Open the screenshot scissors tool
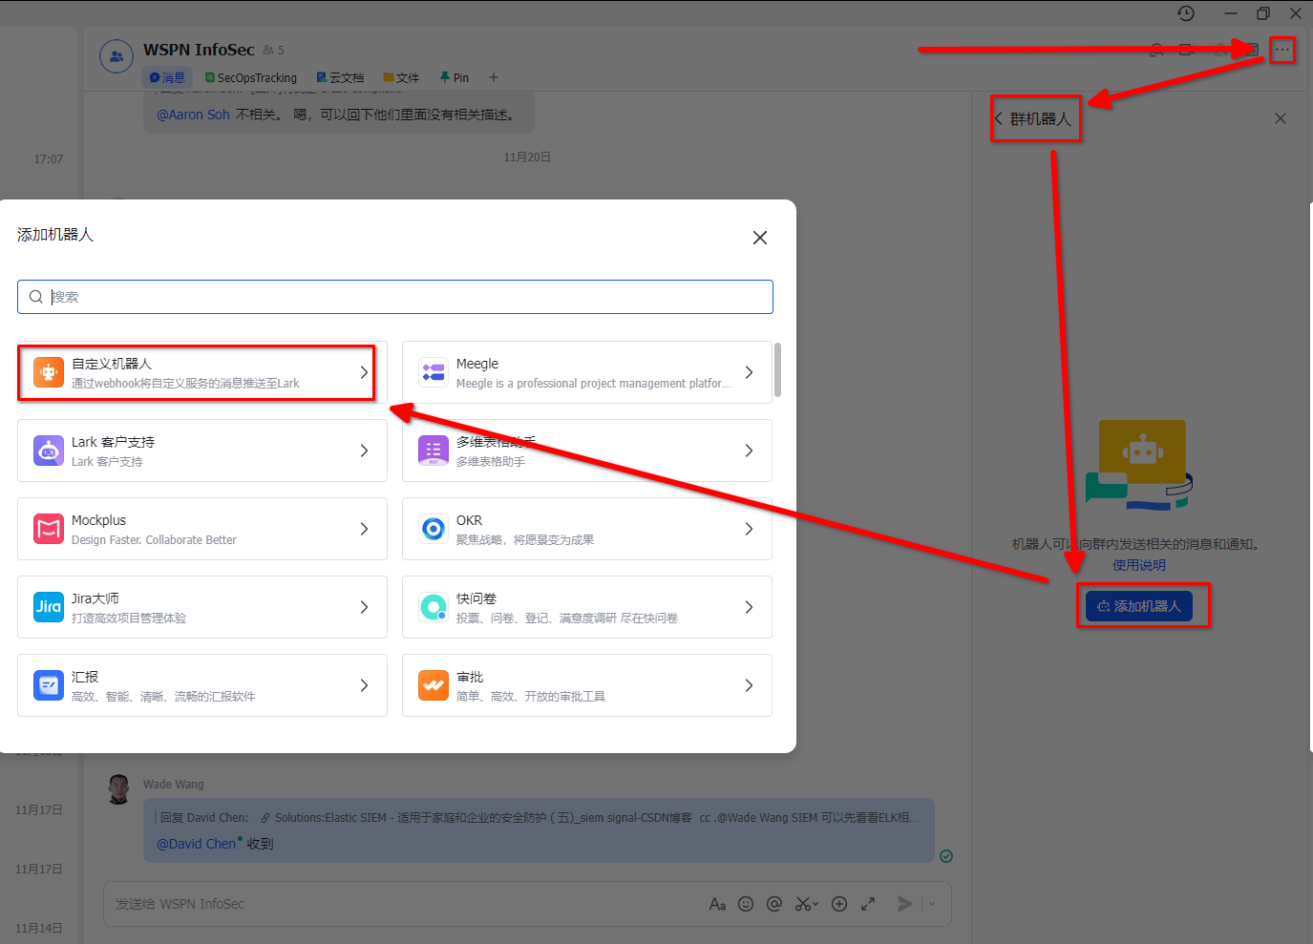The width and height of the screenshot is (1313, 944). [804, 904]
